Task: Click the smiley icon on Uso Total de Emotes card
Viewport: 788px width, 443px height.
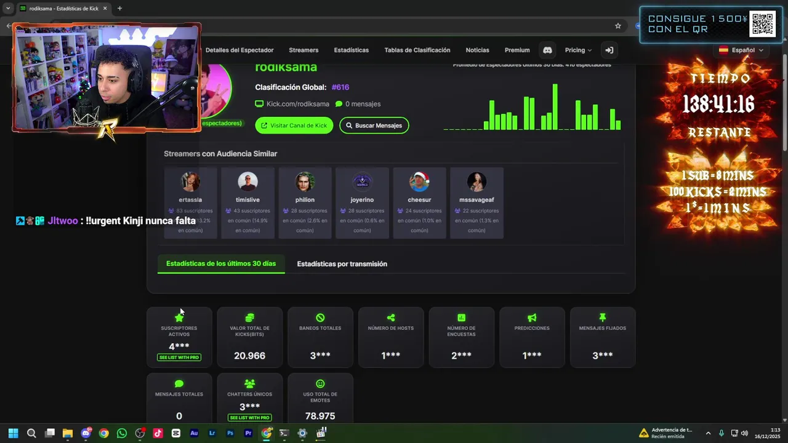Action: (x=320, y=384)
